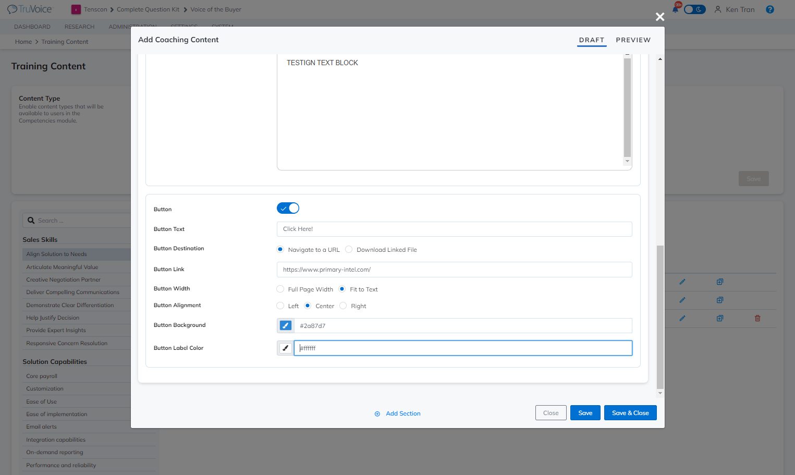Viewport: 795px width, 475px height.
Task: Click the dialog's vertical scrollbar thumb
Action: tap(660, 317)
